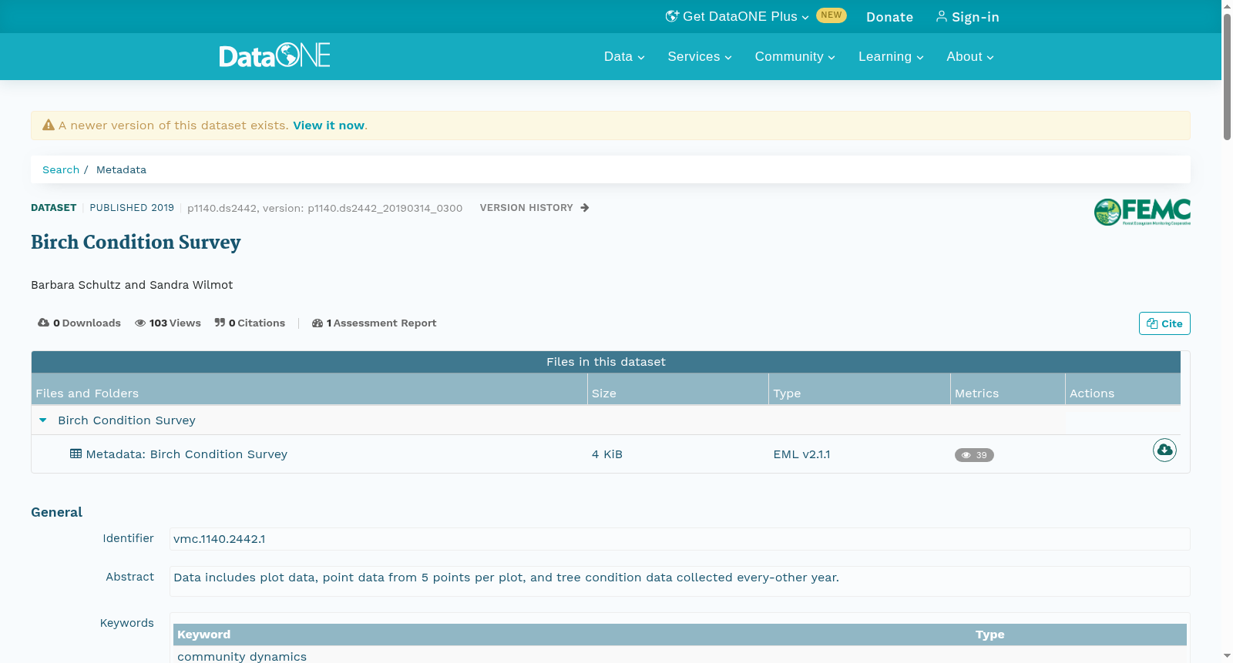This screenshot has height=663, width=1233.
Task: Click the FEMC logo
Action: (x=1142, y=212)
